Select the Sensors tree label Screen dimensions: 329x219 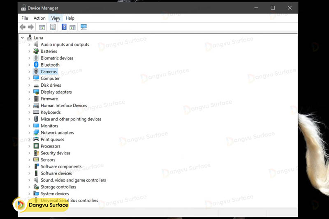(48, 160)
